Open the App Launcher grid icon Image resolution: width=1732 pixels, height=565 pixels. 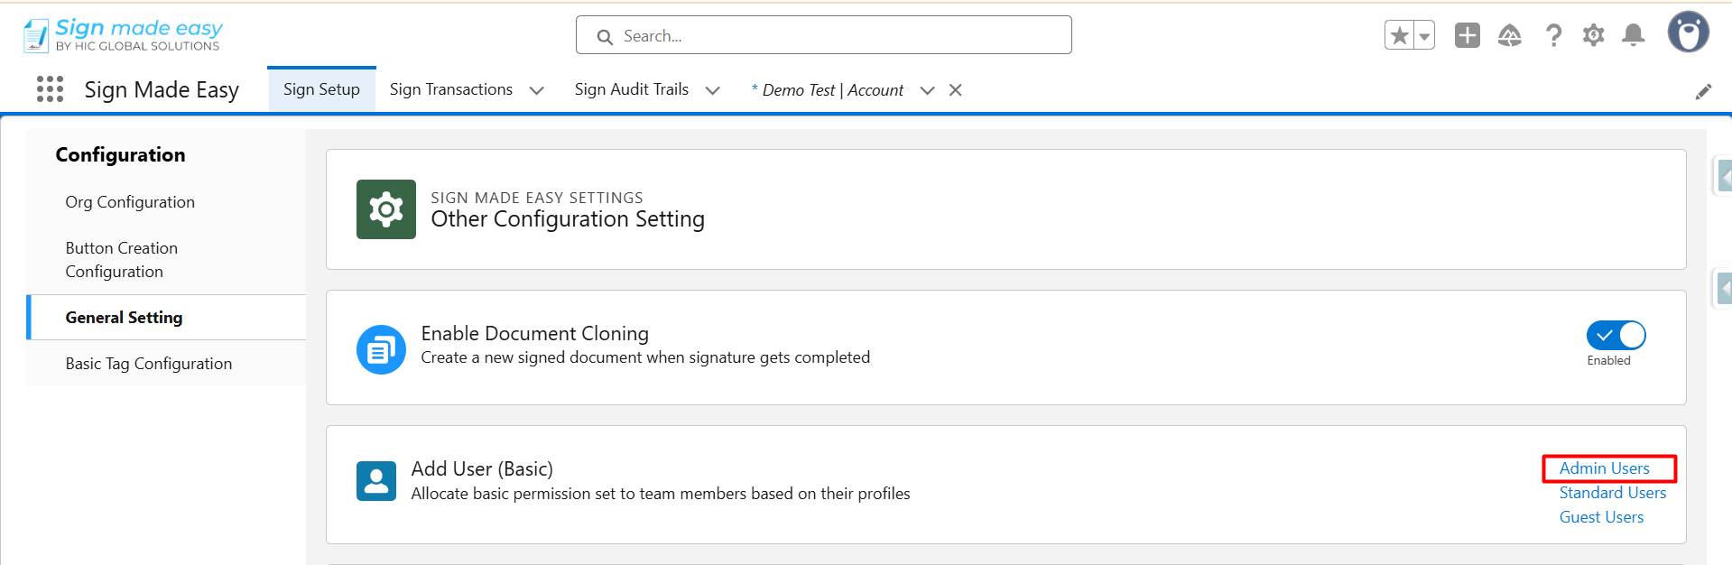click(x=50, y=89)
